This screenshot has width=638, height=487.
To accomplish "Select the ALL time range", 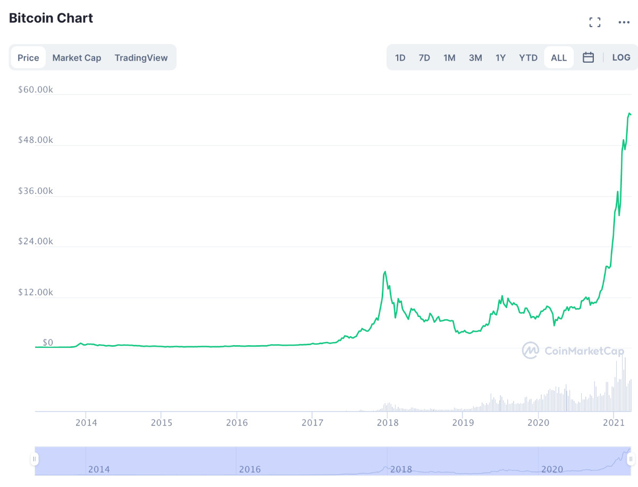I will pos(559,57).
